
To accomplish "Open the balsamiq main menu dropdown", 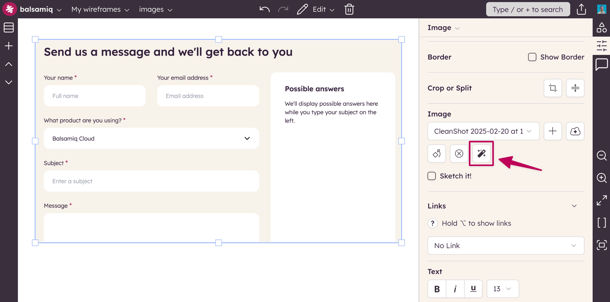I will pos(41,9).
